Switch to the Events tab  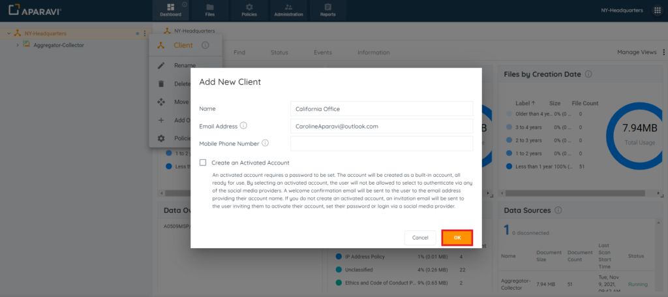[x=322, y=52]
